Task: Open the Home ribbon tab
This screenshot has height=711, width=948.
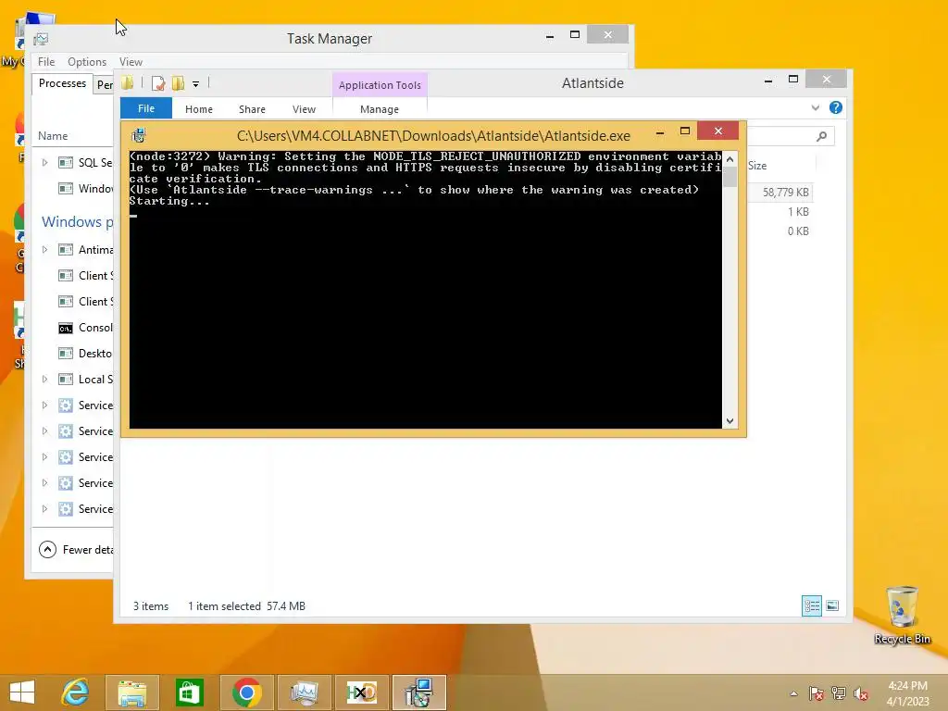Action: (x=199, y=109)
